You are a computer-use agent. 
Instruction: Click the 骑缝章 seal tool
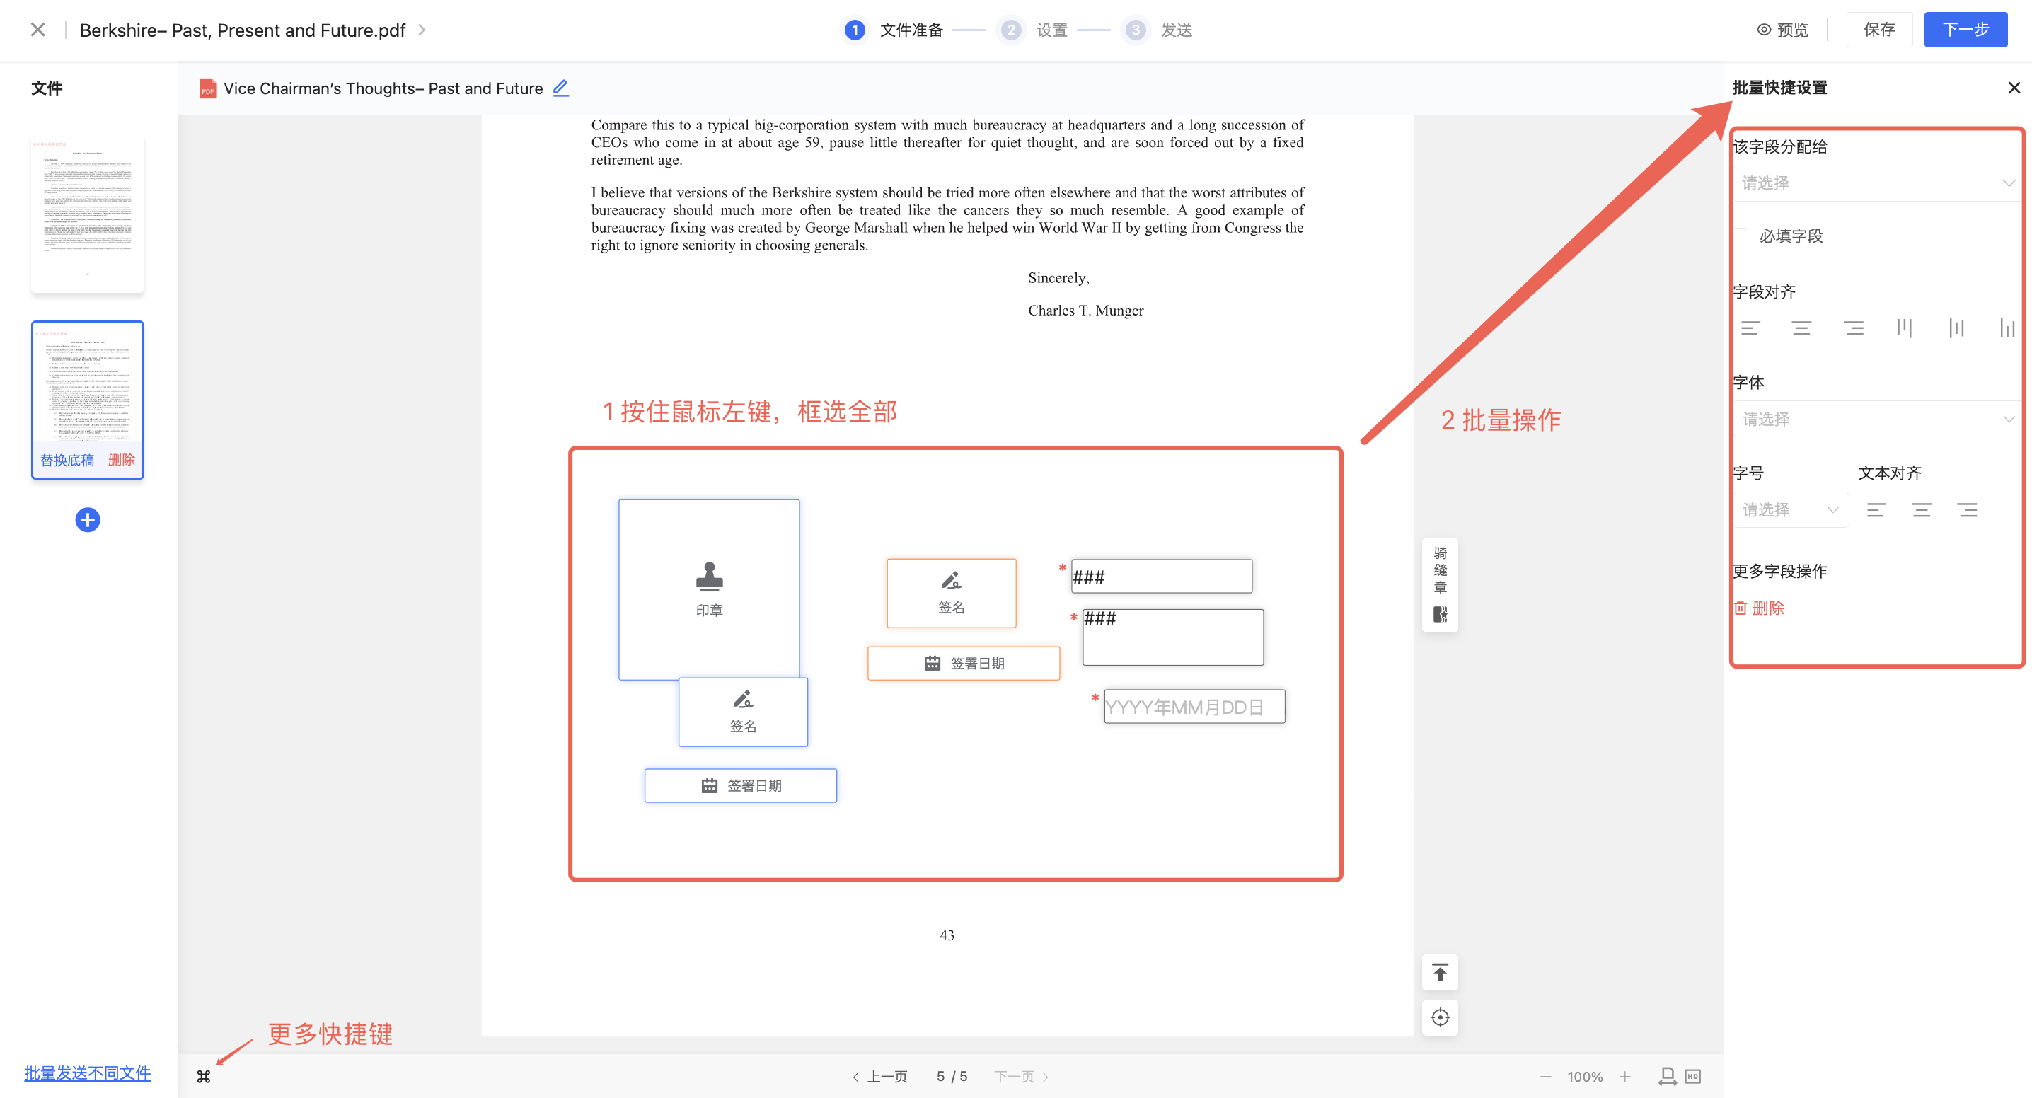click(1440, 584)
